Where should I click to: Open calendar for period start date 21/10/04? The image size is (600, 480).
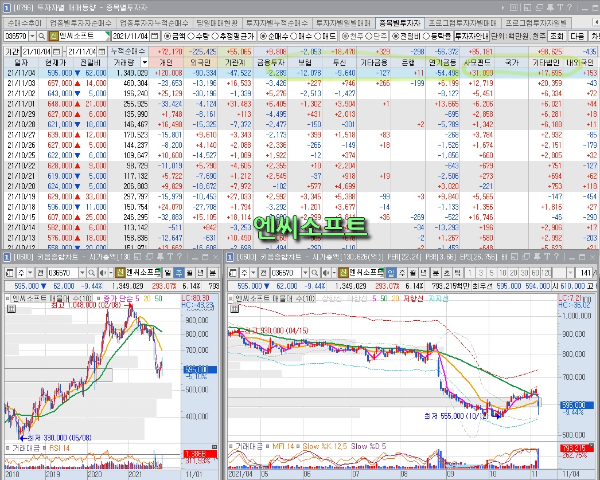click(x=56, y=51)
